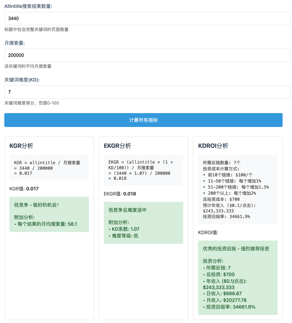292x323 pixels.
Task: Click the 关键词难度得分范围0-100 hint text
Action: click(x=31, y=103)
